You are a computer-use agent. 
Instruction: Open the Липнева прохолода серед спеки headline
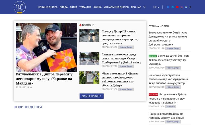[121, 58]
